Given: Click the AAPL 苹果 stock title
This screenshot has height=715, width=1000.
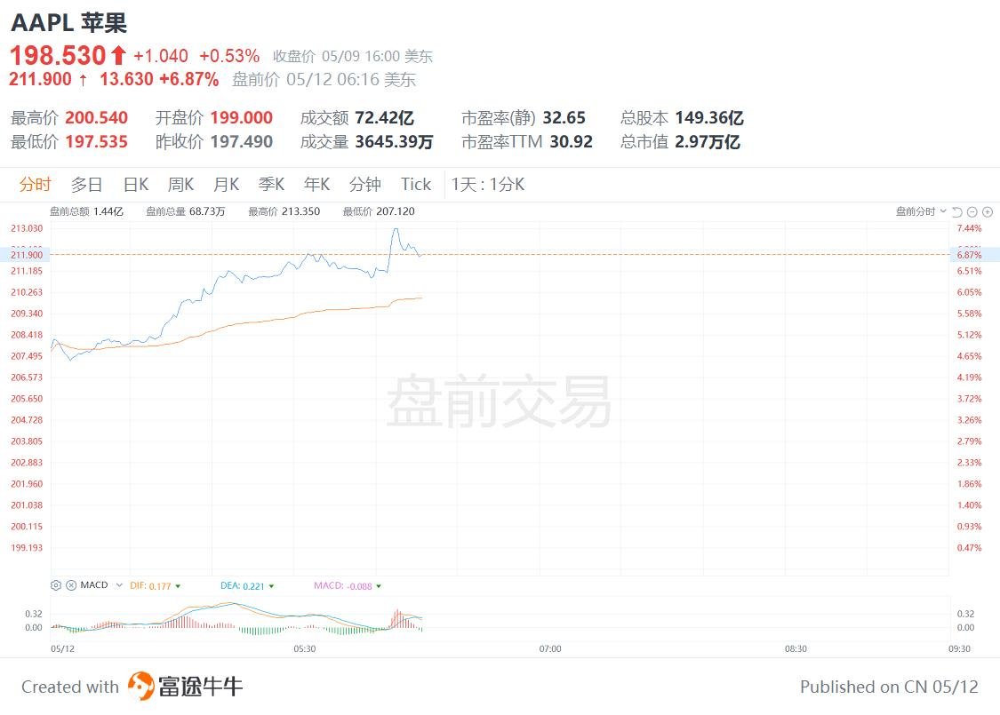Looking at the screenshot, I should pyautogui.click(x=68, y=22).
